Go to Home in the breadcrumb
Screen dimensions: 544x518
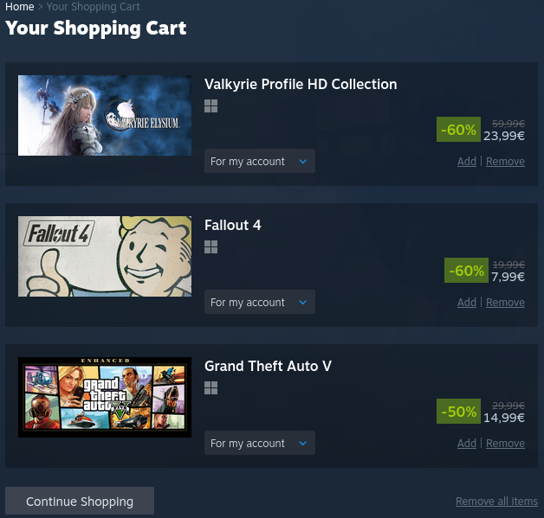point(20,7)
